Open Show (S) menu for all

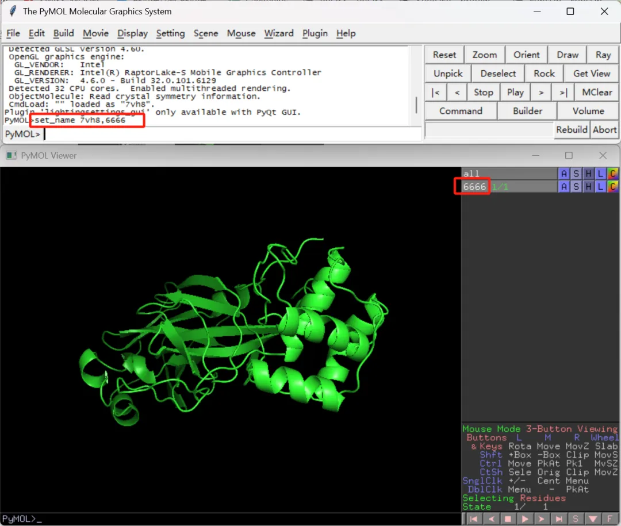coord(576,174)
